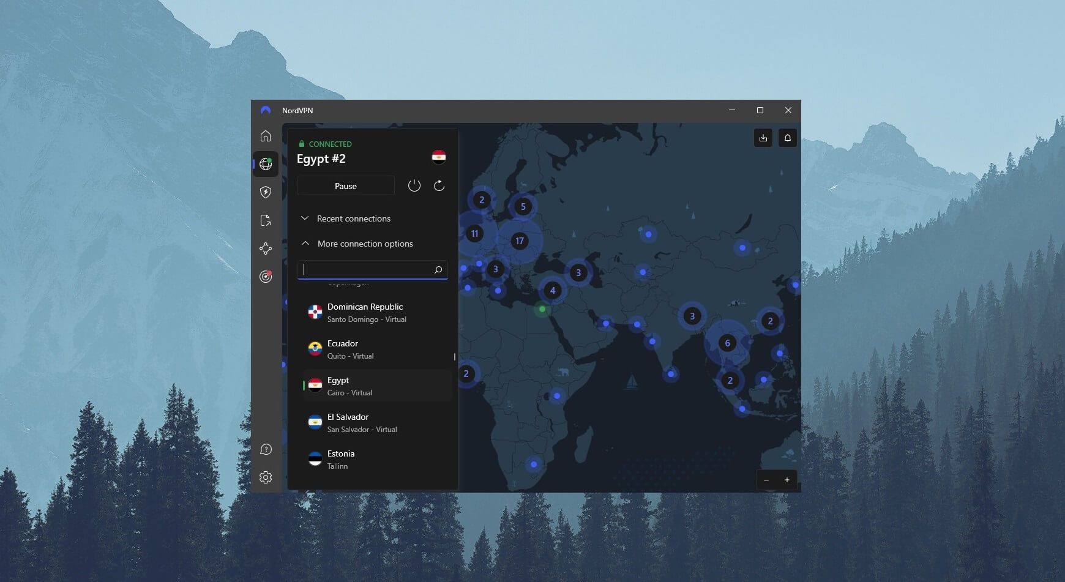This screenshot has height=582, width=1065.
Task: Click the map cluster labeled 6
Action: 727,343
